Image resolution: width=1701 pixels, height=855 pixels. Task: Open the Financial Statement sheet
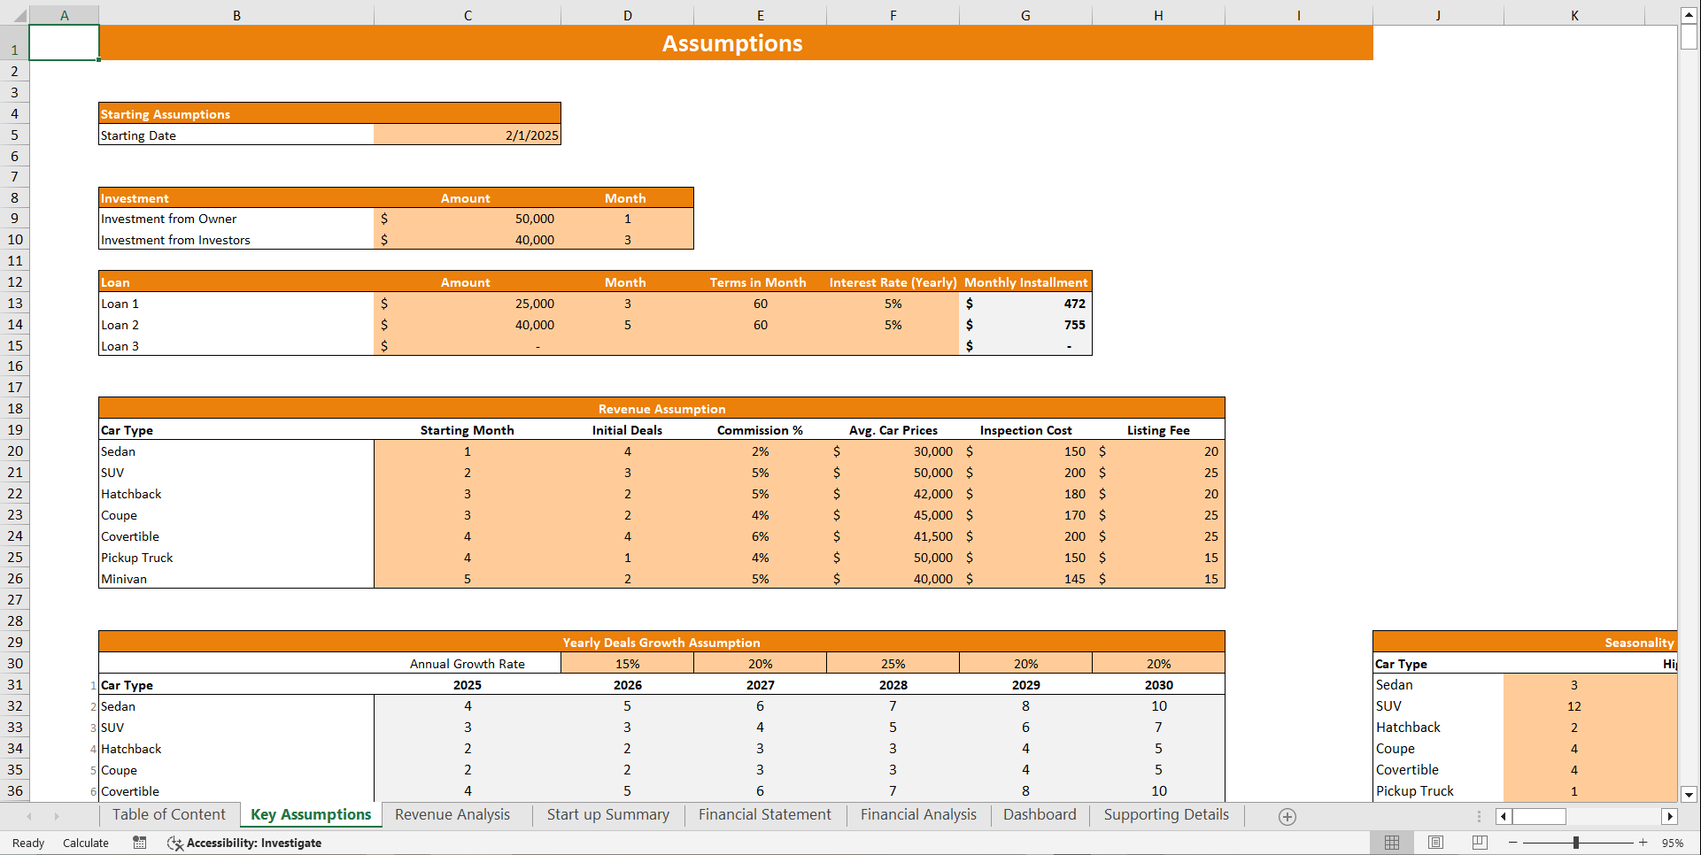[x=764, y=814]
